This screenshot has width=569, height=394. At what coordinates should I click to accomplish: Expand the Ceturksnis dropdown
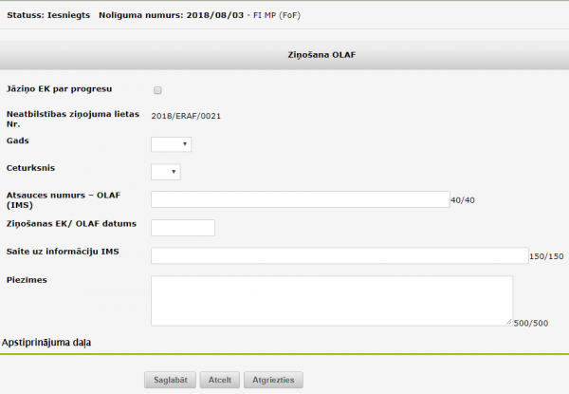(x=165, y=172)
